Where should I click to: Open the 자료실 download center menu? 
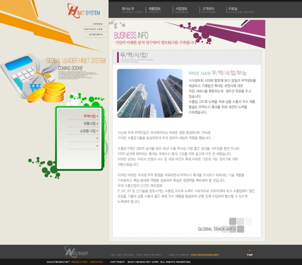(x=235, y=10)
